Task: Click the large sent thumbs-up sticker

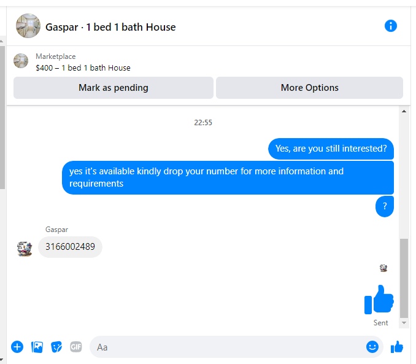Action: point(379,299)
